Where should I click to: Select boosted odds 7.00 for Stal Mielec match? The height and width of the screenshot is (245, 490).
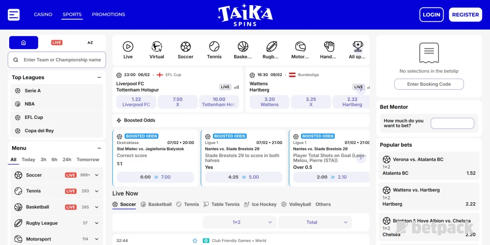tap(155, 177)
